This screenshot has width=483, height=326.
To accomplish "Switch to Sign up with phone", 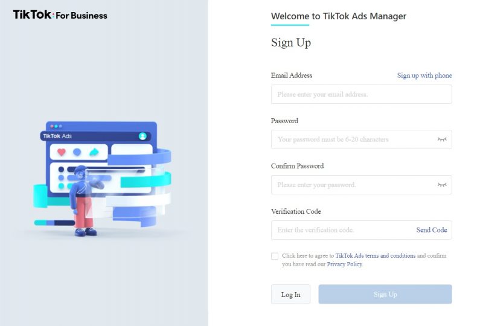I will 424,75.
